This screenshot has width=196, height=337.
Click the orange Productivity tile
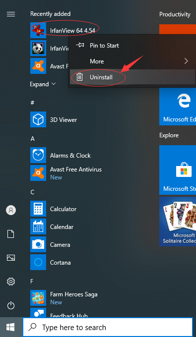tap(178, 29)
